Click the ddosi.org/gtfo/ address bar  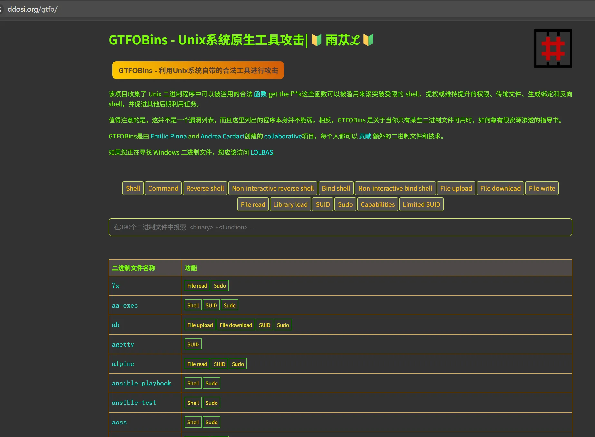[32, 9]
